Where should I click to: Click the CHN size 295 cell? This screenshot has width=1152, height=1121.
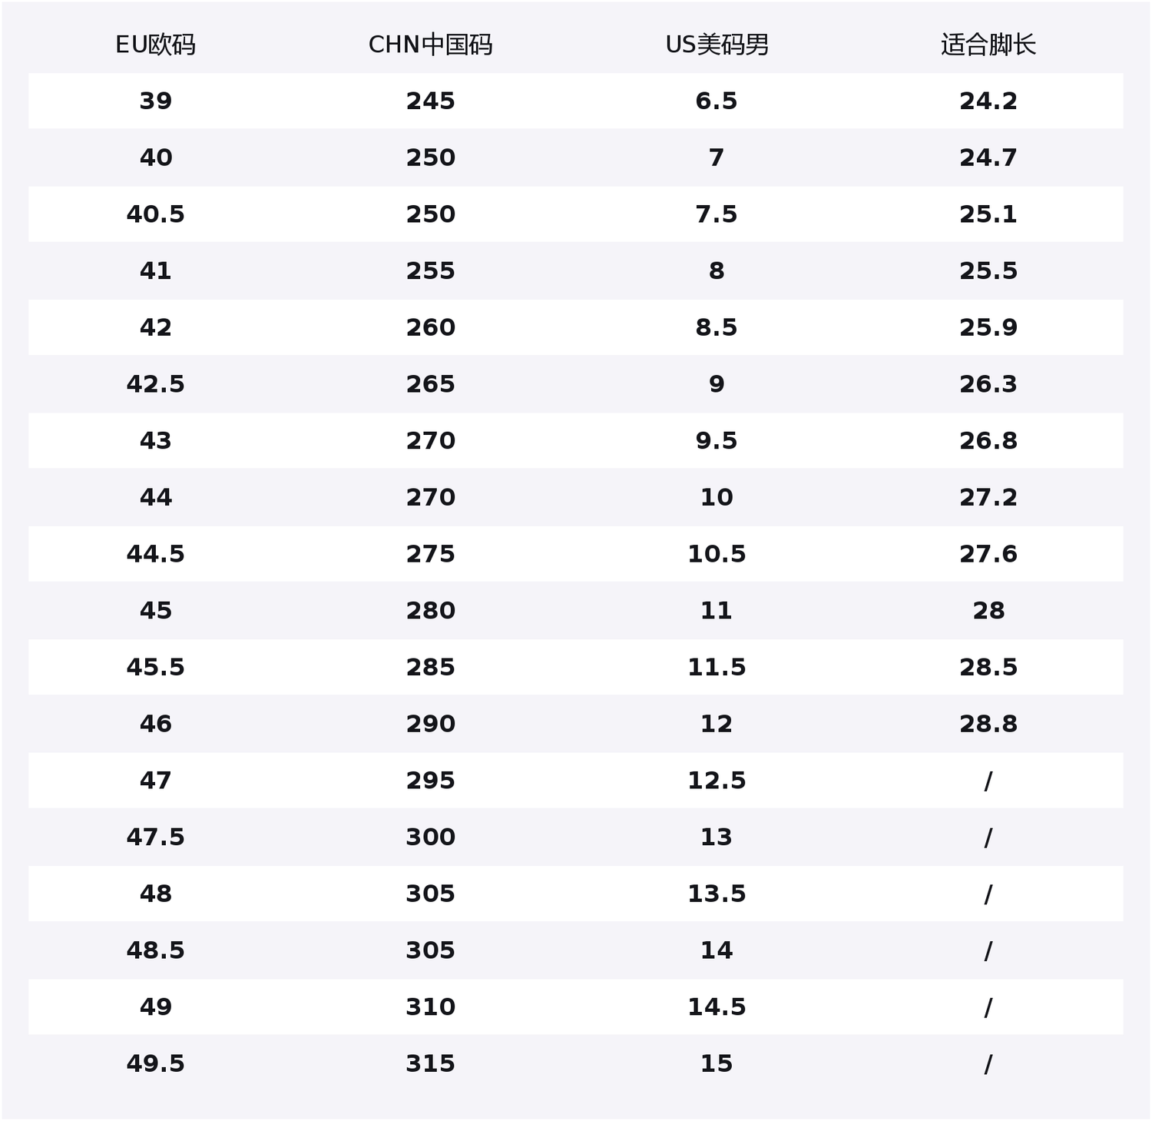[x=430, y=781]
